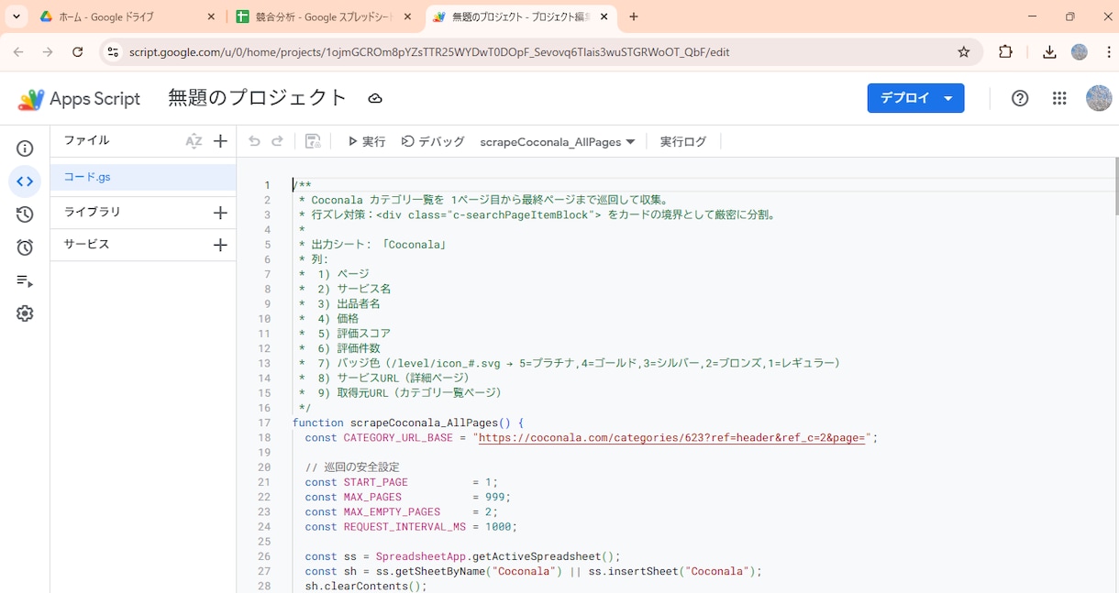Close the 競合分析 spreadsheet tab
Screen dimensions: 1119x593
408,16
